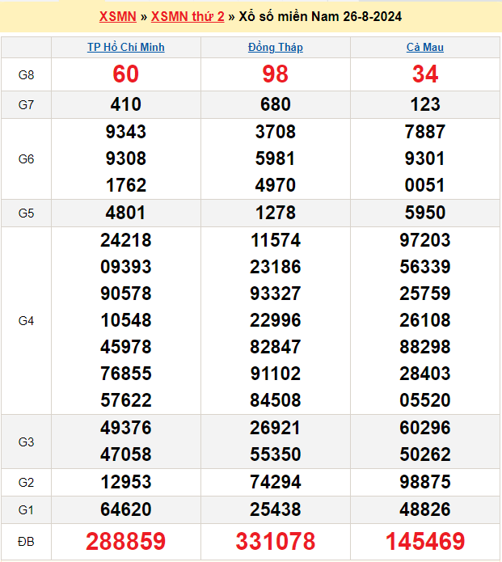Click the ĐB row label
Image resolution: width=502 pixels, height=562 pixels.
26,541
